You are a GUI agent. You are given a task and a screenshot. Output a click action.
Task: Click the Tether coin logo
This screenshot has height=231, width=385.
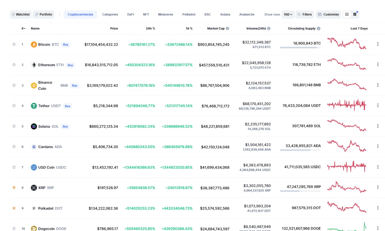34,106
